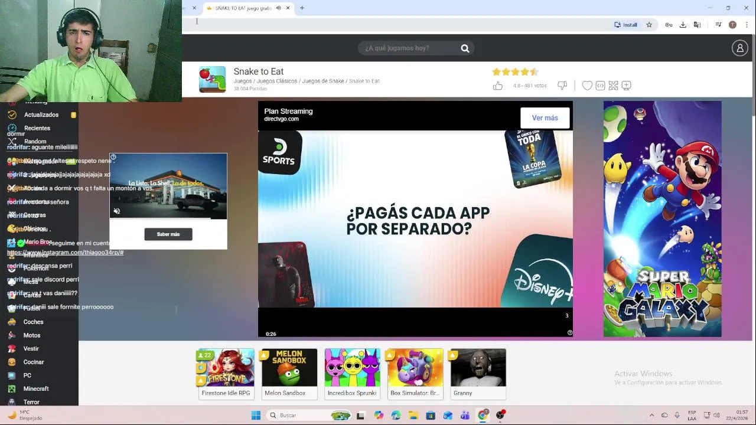Screen dimensions: 756x425
Task: Add game to favorites with heart icon
Action: (587, 86)
